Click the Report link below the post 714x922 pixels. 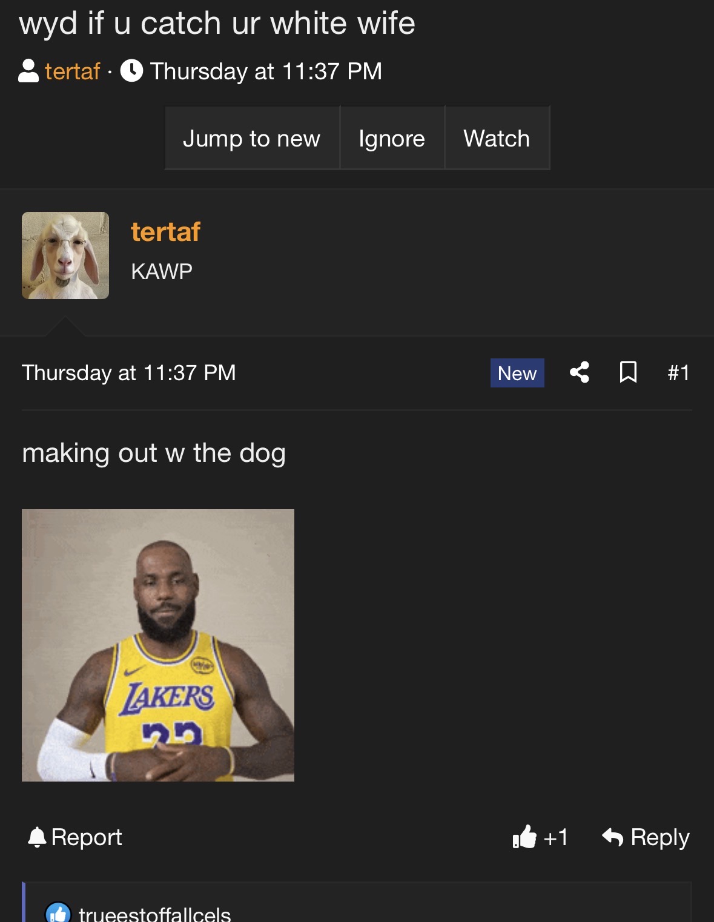click(x=87, y=837)
